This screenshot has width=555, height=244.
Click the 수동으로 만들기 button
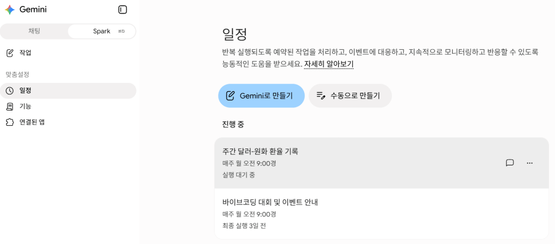(350, 95)
